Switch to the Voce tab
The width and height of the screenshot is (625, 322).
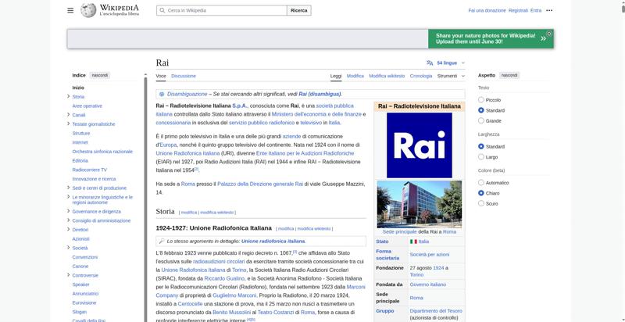coord(161,76)
